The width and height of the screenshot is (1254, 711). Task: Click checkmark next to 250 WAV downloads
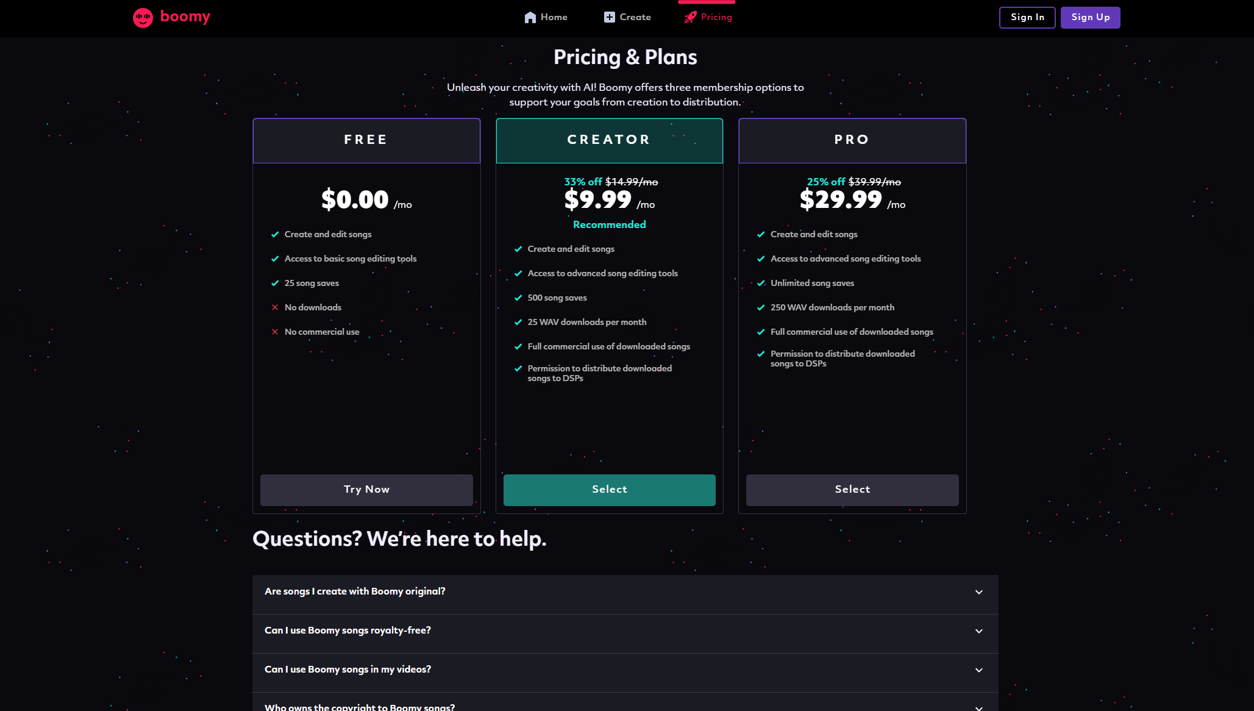pos(761,308)
